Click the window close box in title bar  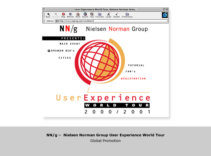pos(44,9)
